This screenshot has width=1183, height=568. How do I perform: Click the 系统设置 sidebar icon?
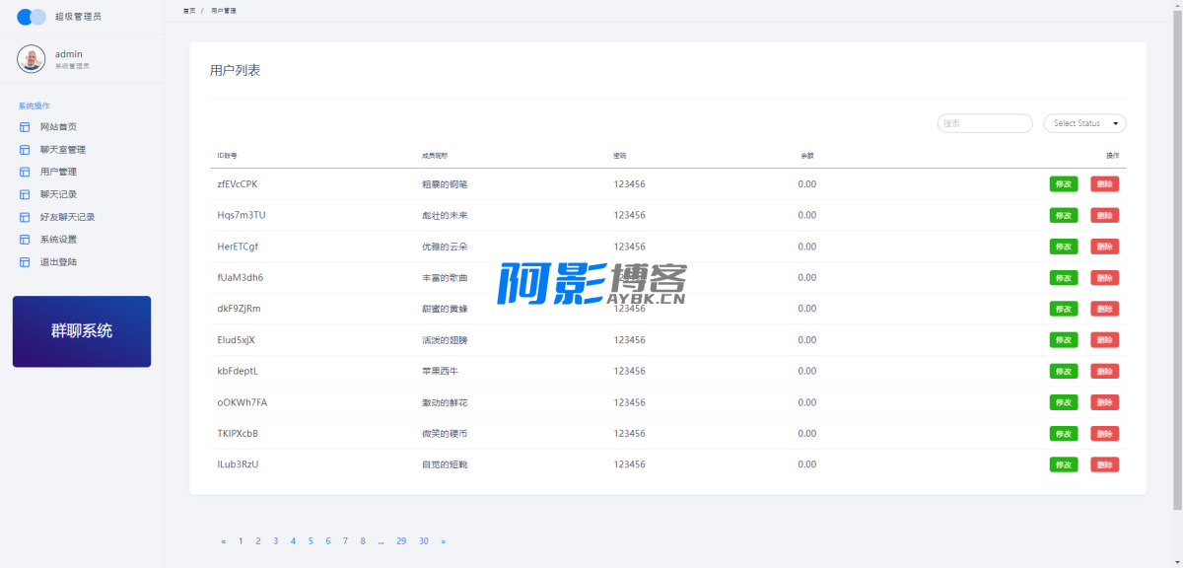point(25,240)
